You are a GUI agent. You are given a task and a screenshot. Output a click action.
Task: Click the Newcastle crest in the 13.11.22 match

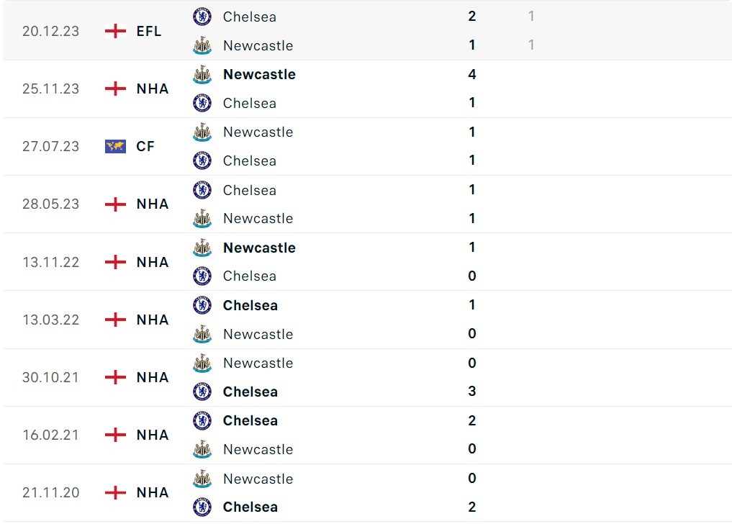point(202,248)
